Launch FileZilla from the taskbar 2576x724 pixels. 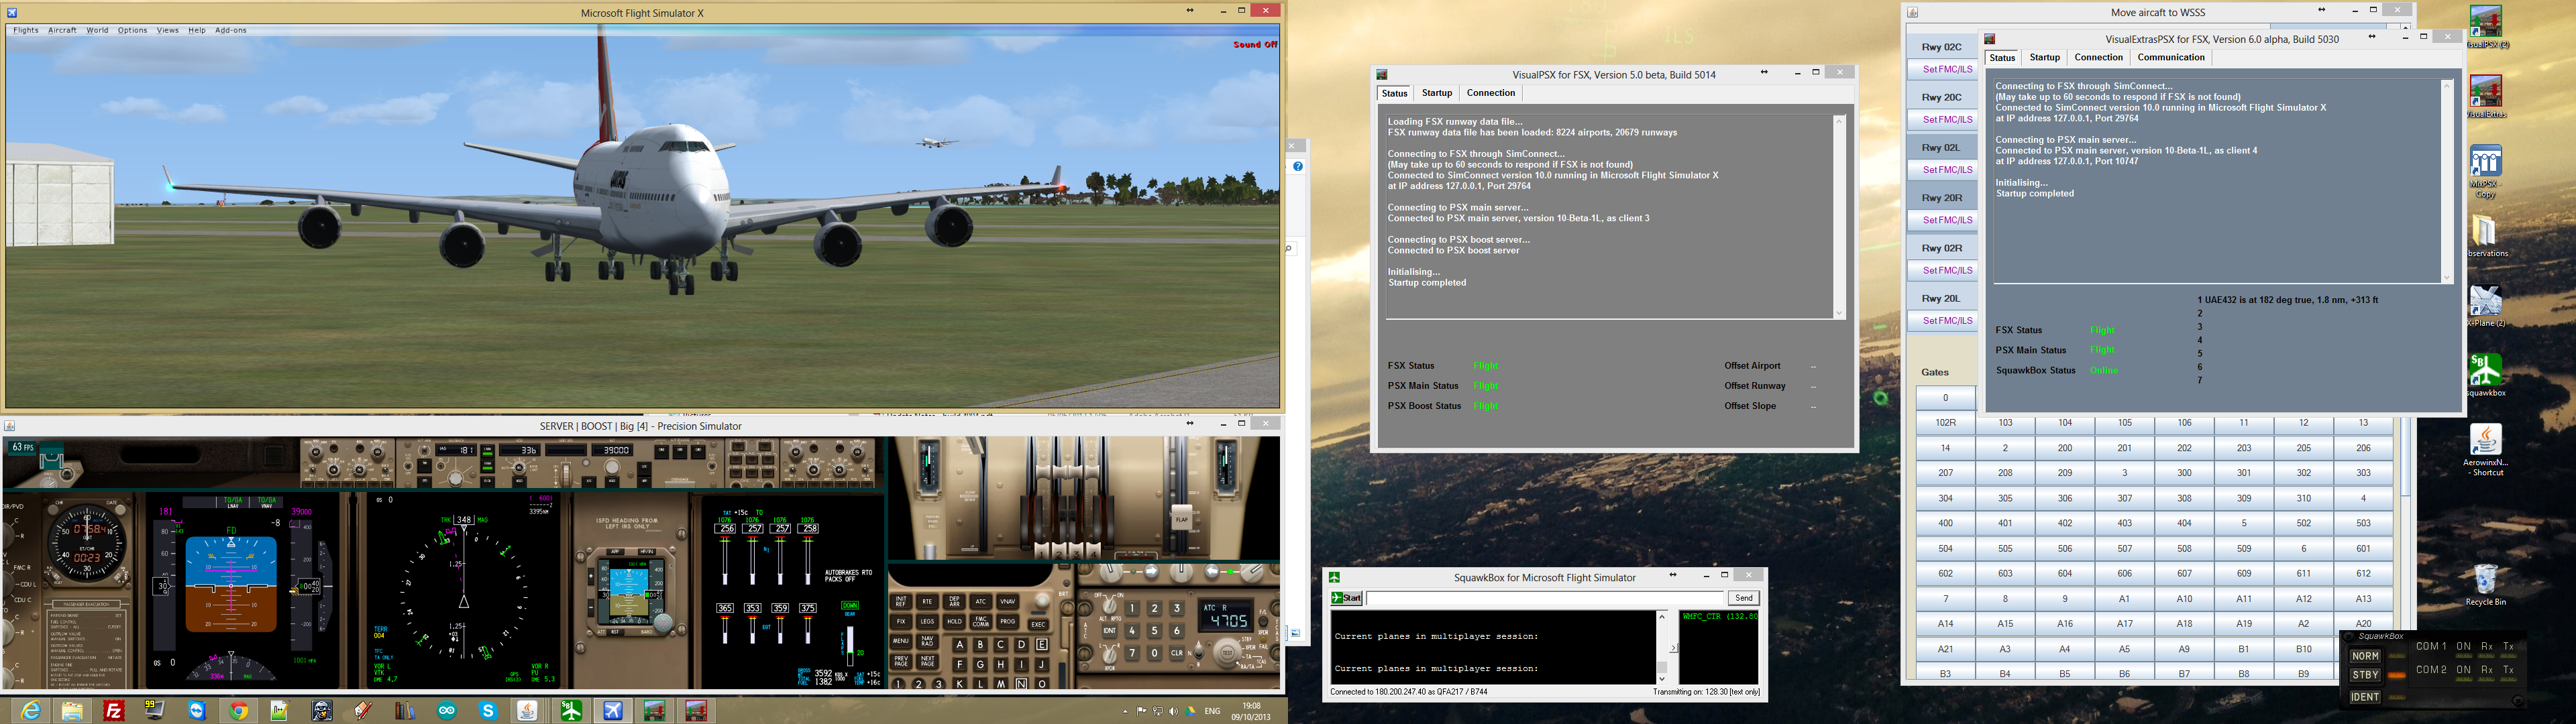pos(114,711)
